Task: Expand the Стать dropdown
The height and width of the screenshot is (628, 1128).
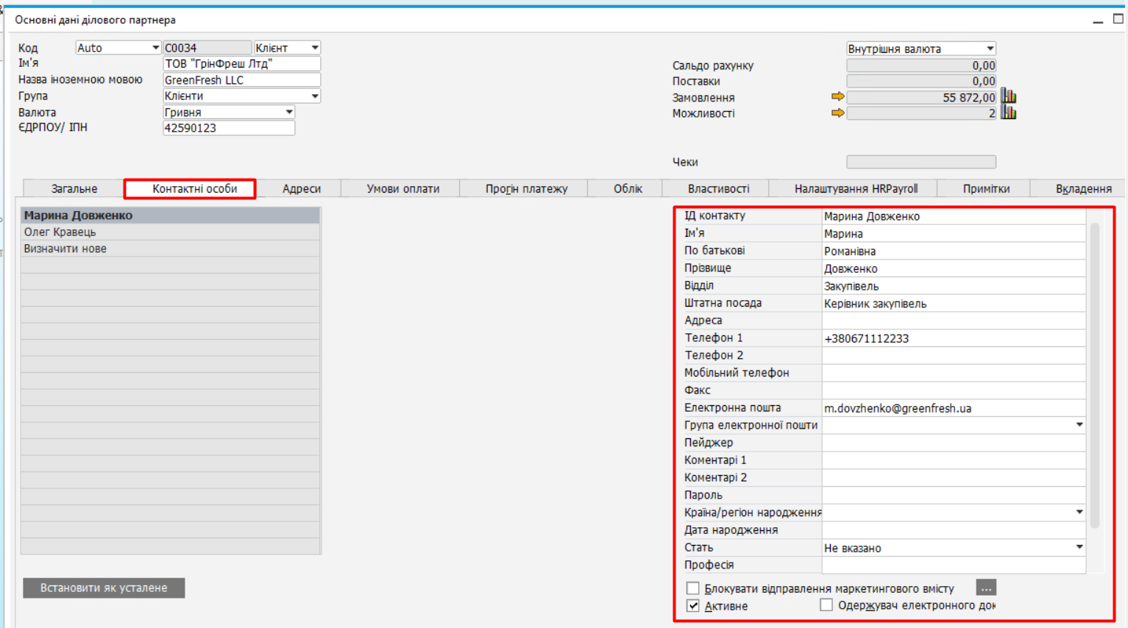Action: 1079,548
